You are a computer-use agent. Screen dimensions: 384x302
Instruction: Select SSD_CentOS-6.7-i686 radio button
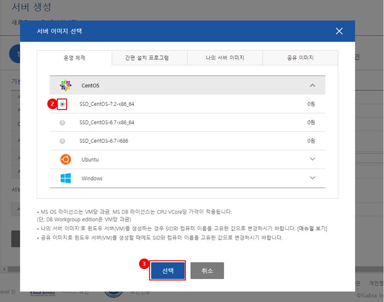pyautogui.click(x=62, y=141)
